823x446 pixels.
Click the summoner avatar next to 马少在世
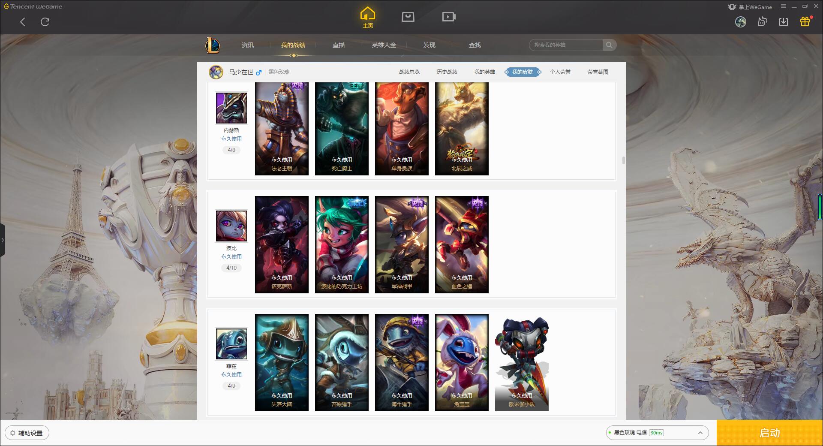(x=216, y=72)
